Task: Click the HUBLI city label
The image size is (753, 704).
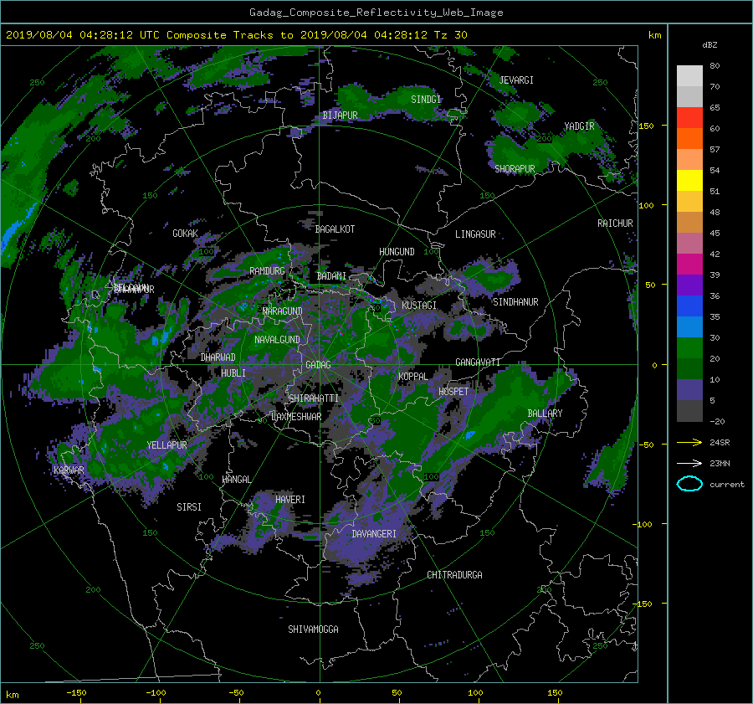Action: [233, 373]
